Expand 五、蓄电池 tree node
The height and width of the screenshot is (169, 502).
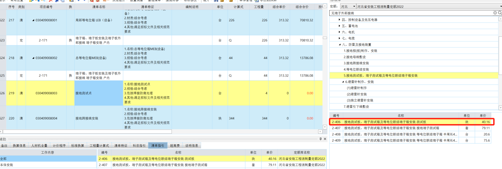click(x=339, y=26)
